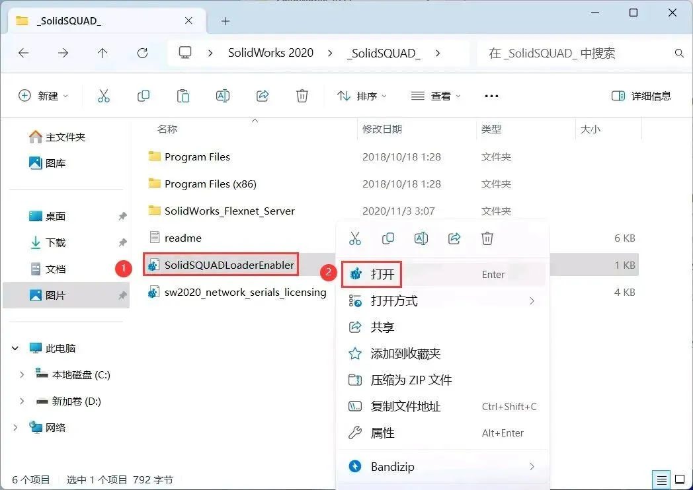
Task: Cut via the context menu scissors icon
Action: [x=355, y=238]
